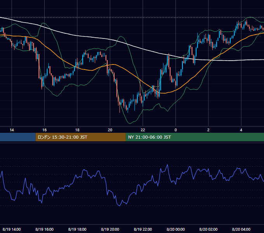Click the 8/19 14:00 date label
Screen dimensions: 264x233
(x=12, y=229)
